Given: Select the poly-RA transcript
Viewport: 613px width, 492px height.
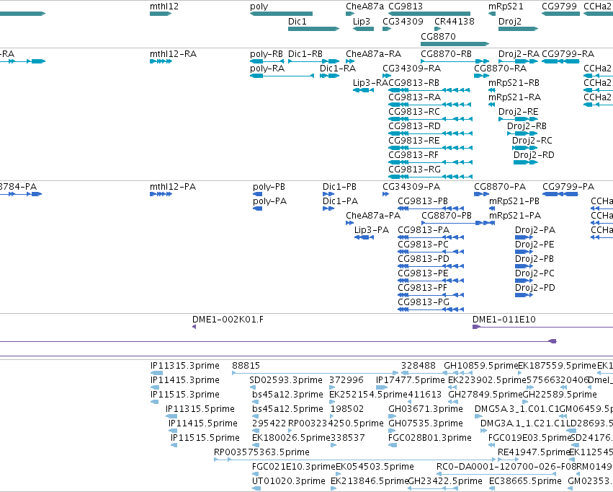Looking at the screenshot, I should 267,69.
